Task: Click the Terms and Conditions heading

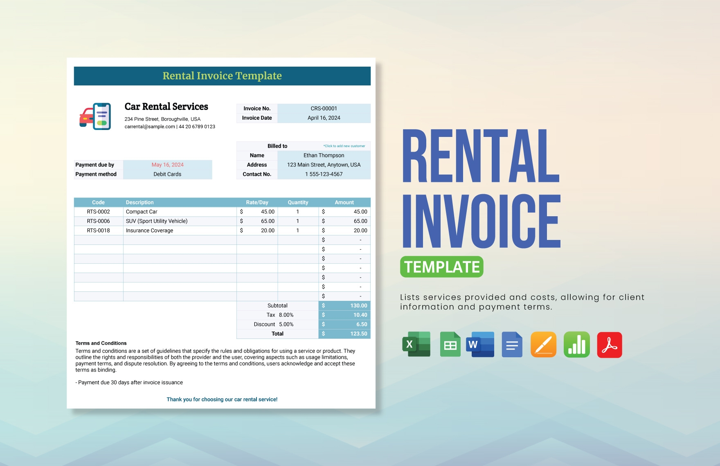Action: [x=101, y=343]
